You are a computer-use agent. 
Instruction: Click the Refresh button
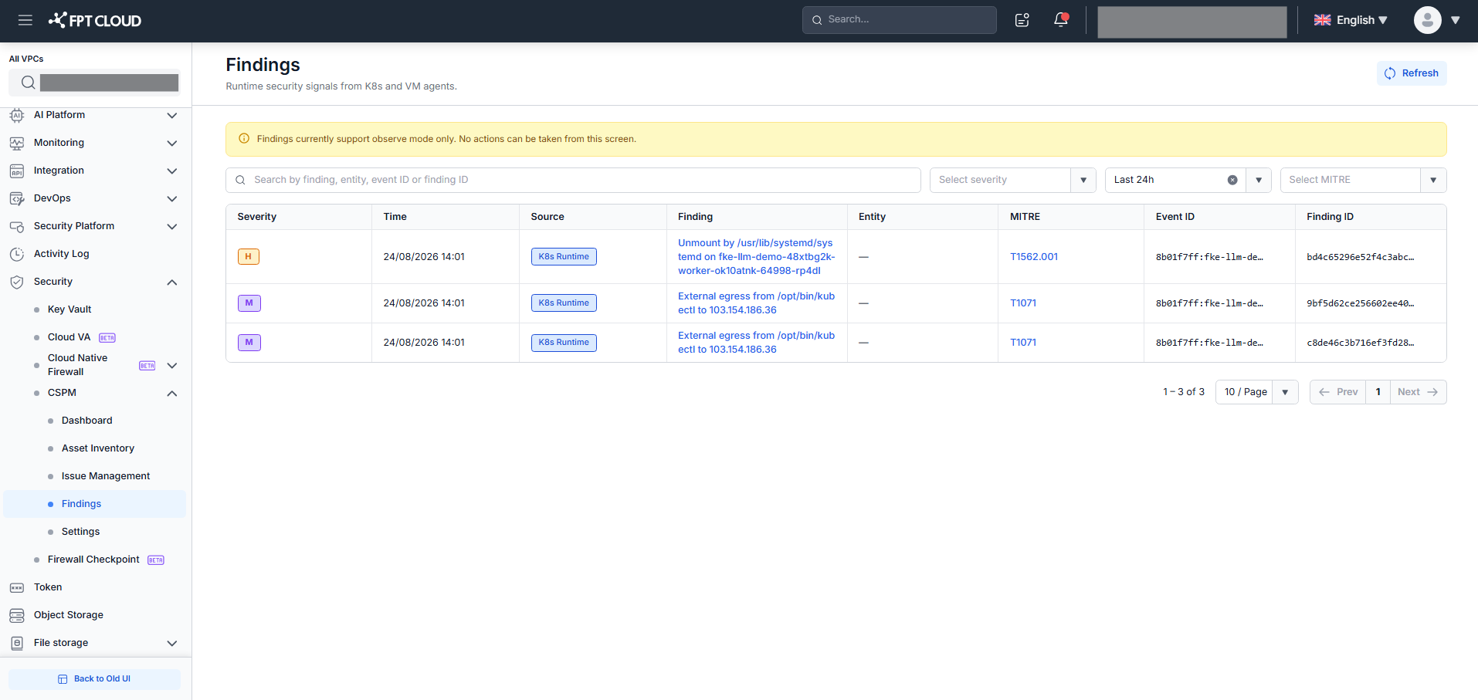coord(1412,73)
